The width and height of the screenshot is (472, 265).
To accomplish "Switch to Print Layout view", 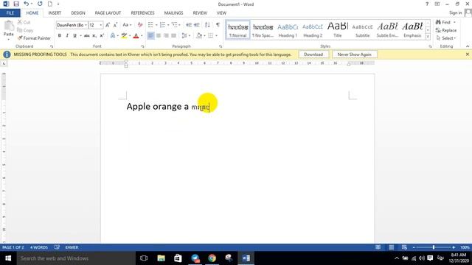I will [x=391, y=247].
